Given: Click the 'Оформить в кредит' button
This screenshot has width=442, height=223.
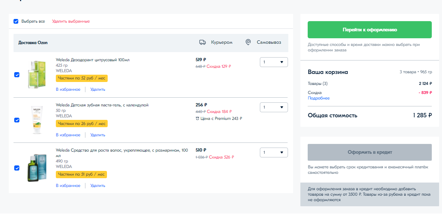Looking at the screenshot, I should coord(370,152).
